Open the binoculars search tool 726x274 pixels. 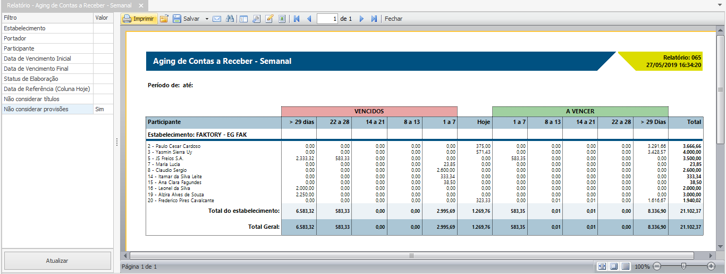click(230, 19)
